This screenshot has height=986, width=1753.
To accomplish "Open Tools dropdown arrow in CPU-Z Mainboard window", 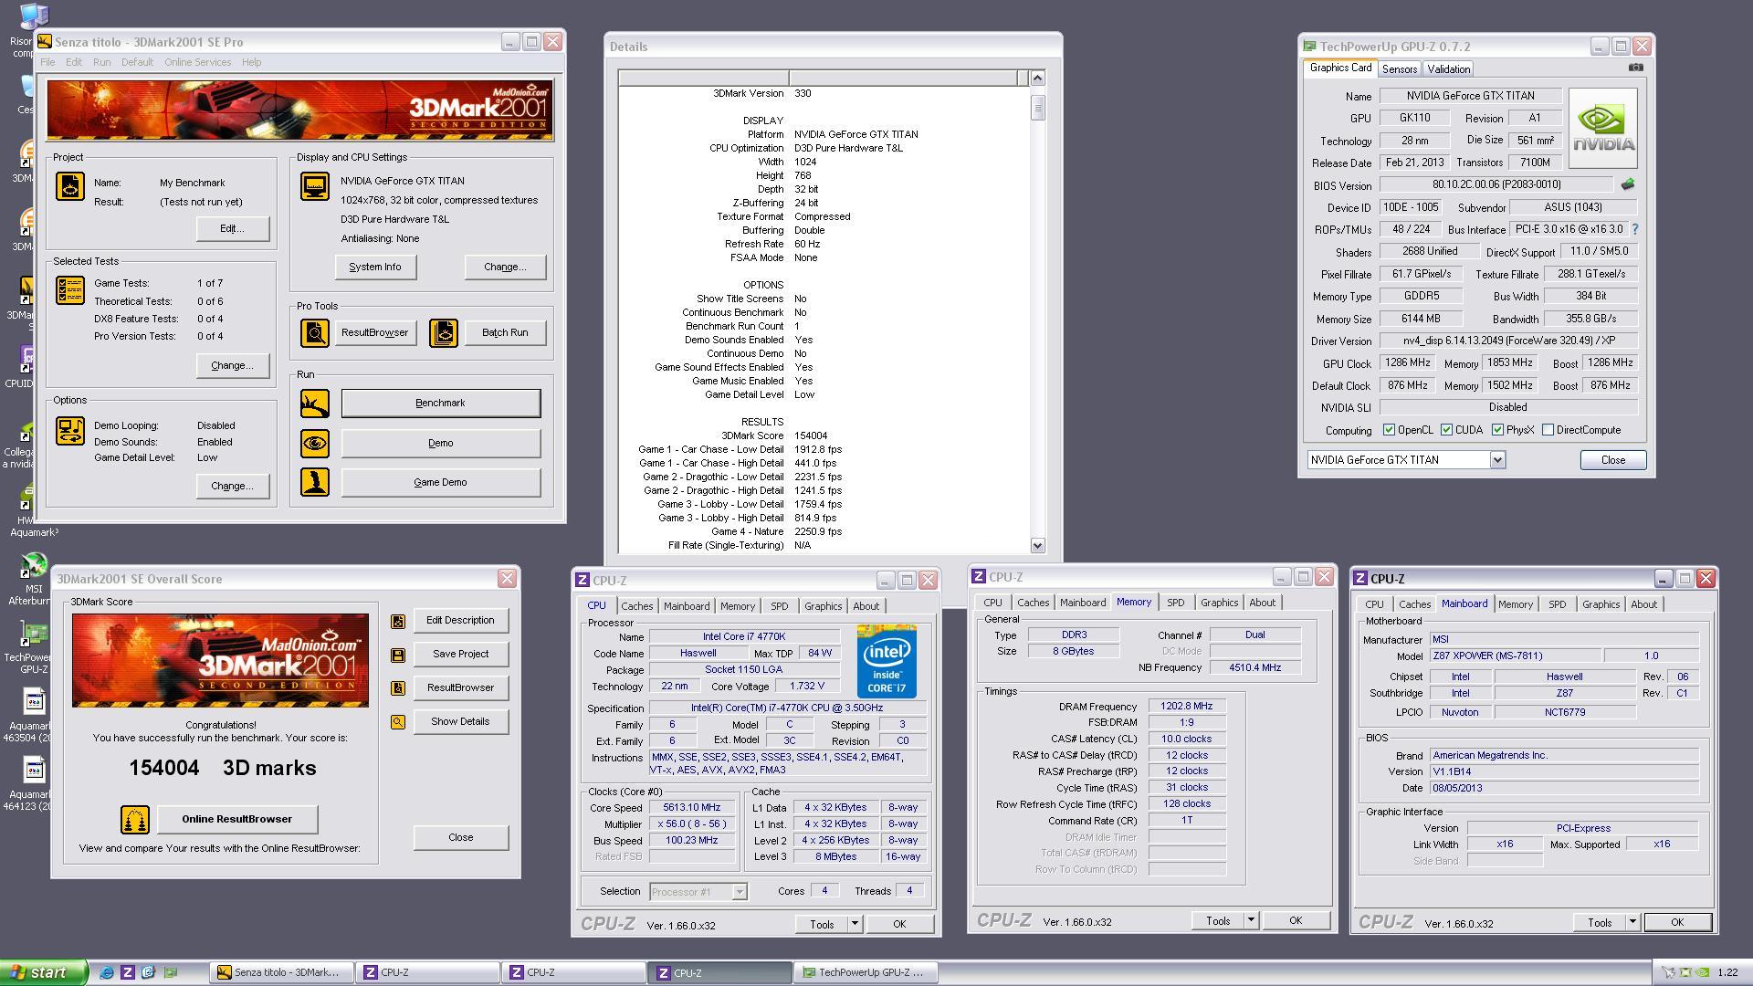I will pos(1632,922).
